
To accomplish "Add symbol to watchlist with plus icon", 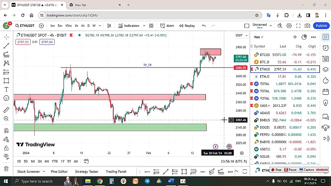I will (295, 37).
